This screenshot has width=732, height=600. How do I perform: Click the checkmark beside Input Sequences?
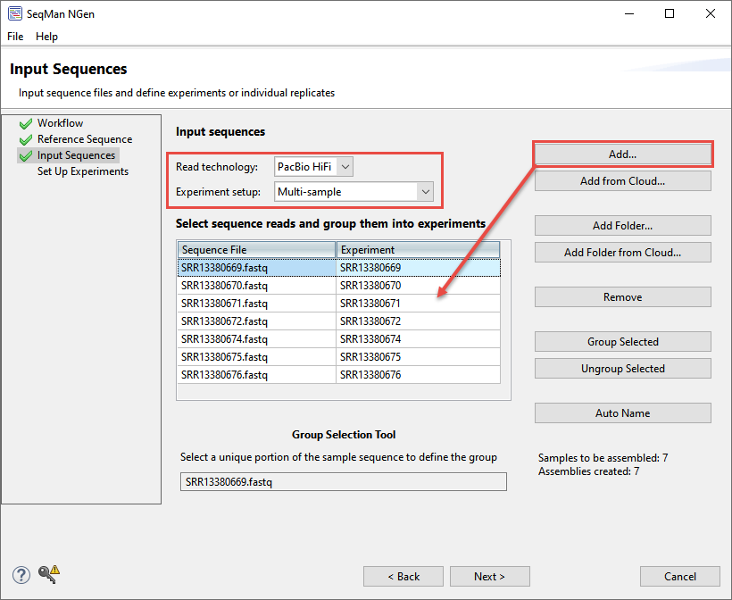(24, 155)
